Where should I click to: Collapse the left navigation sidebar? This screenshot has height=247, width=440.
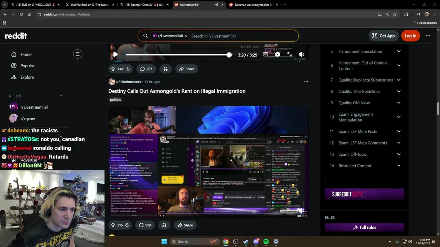[78, 54]
